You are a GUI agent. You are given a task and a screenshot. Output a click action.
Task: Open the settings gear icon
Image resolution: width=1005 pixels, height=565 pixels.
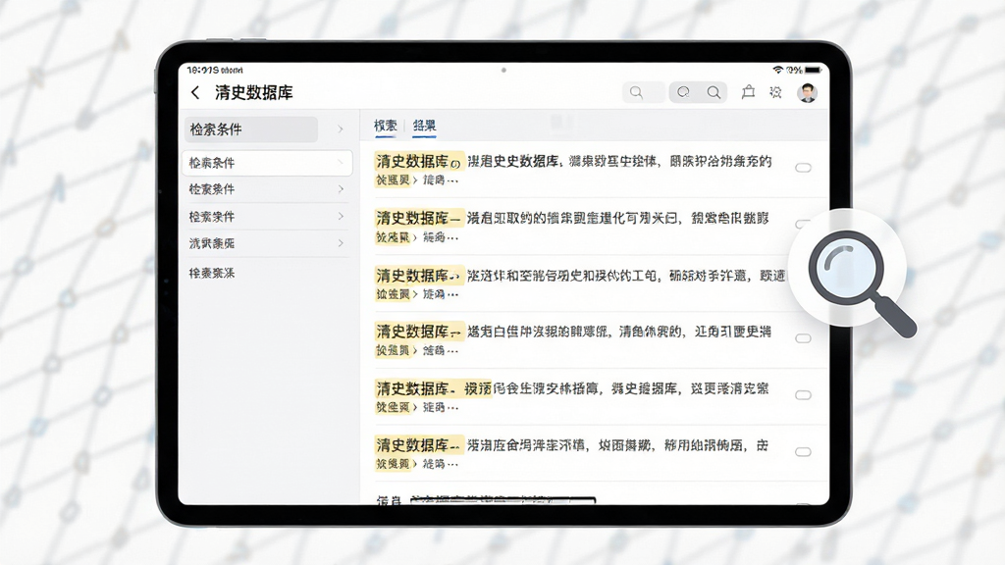[775, 92]
